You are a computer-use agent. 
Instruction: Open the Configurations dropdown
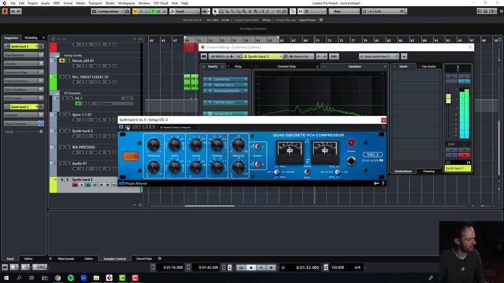(x=108, y=12)
